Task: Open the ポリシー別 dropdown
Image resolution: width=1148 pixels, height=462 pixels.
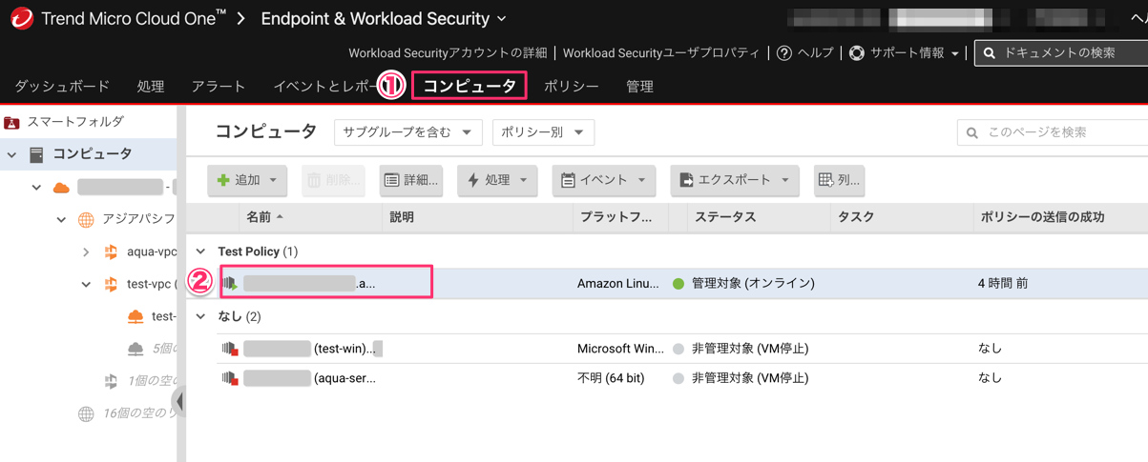Action: click(x=543, y=132)
